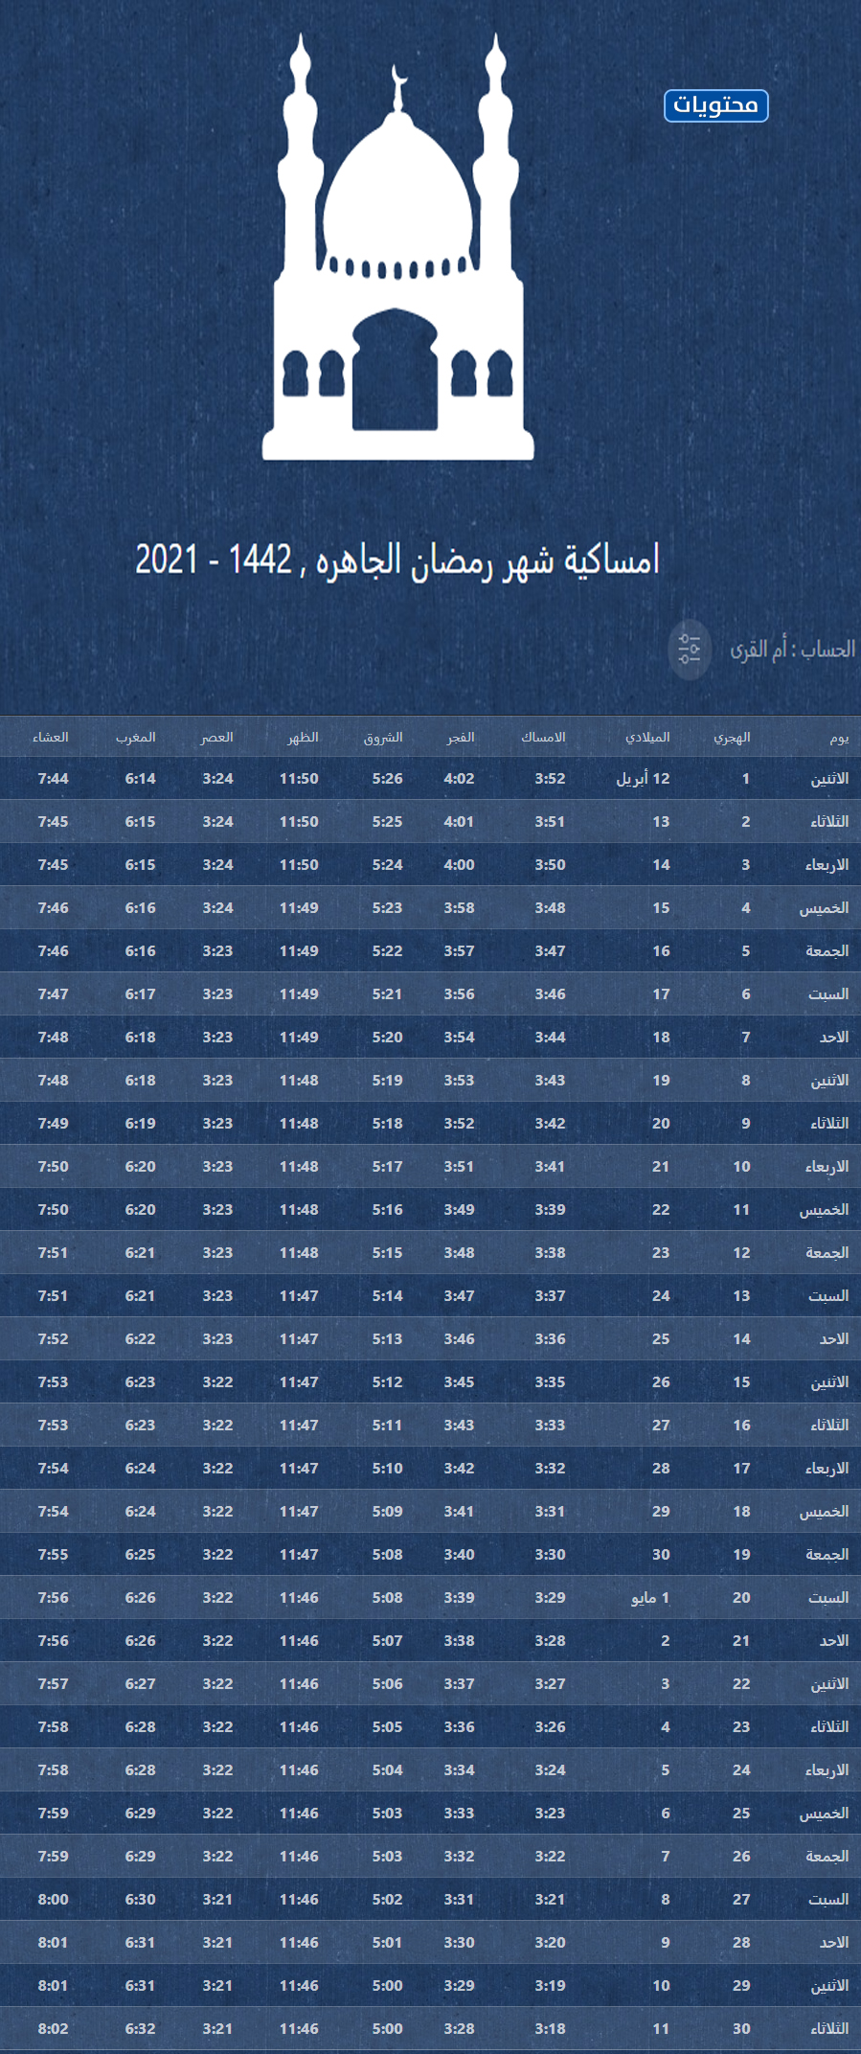Click Imsak time 3:19
This screenshot has width=861, height=2054.
click(550, 1986)
